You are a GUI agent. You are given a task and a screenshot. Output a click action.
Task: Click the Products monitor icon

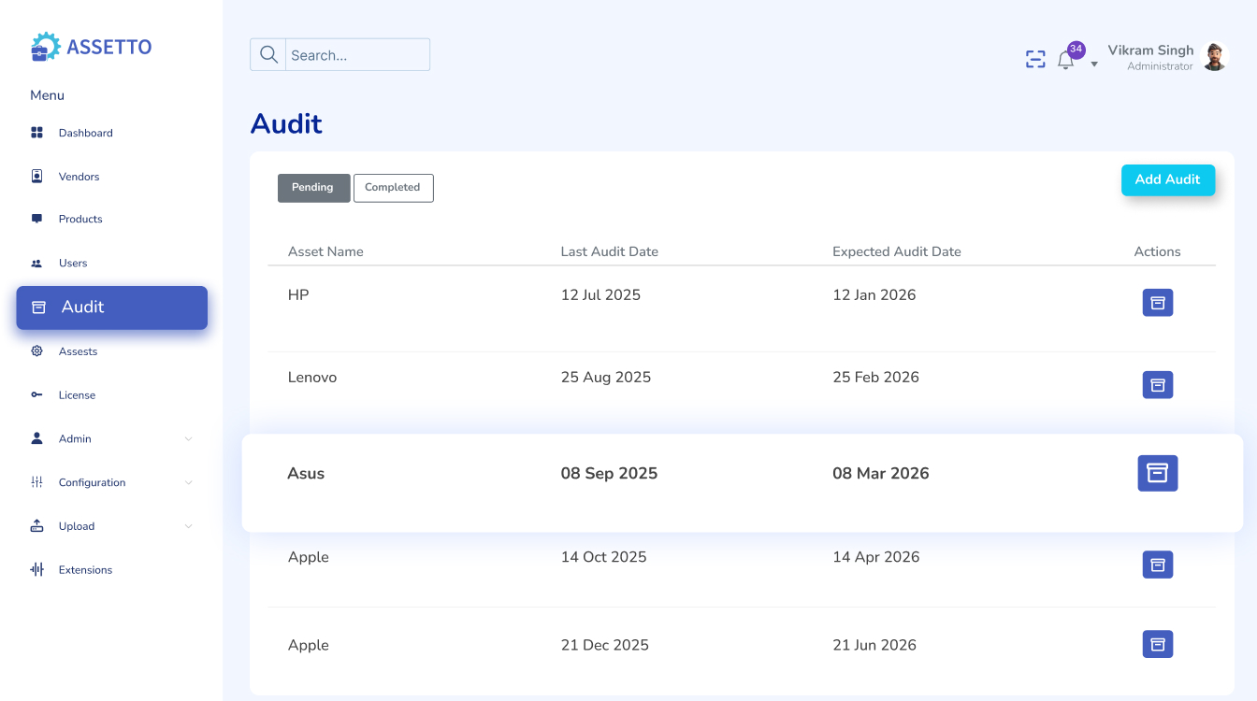click(37, 219)
